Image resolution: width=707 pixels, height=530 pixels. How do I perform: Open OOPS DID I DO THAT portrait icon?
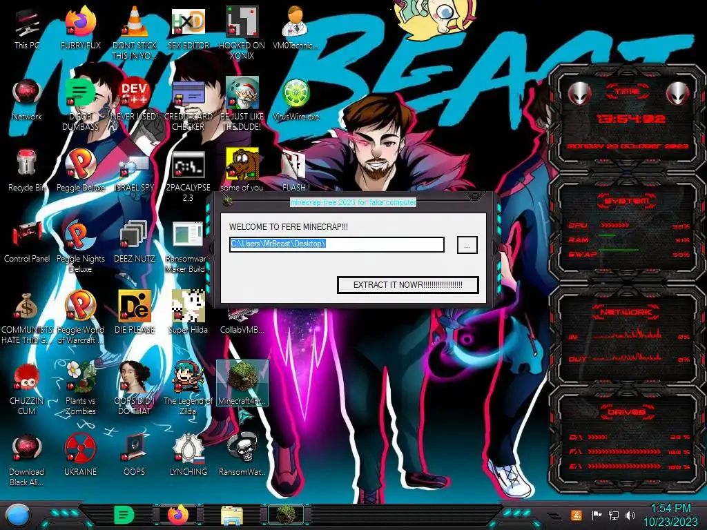click(135, 389)
